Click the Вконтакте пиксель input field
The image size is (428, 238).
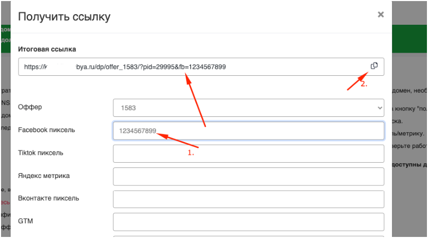point(249,199)
